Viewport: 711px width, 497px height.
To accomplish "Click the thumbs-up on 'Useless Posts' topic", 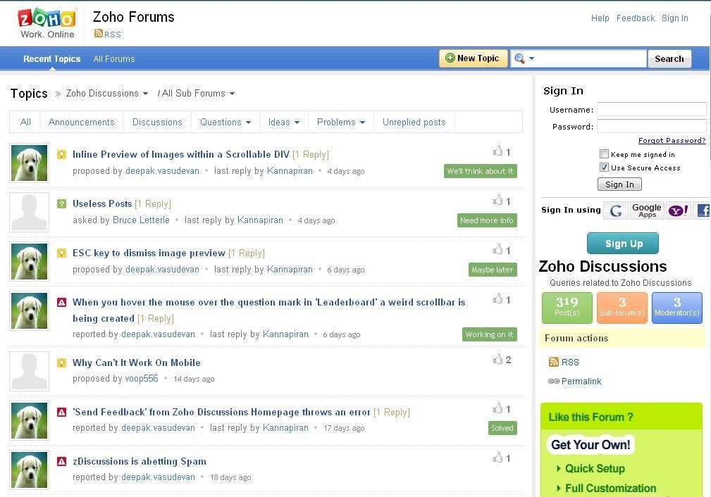I will click(499, 201).
